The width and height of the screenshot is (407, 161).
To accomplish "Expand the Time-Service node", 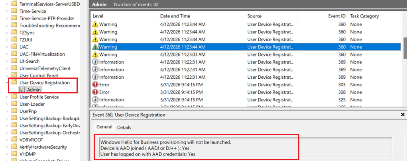I will (x=7, y=12).
